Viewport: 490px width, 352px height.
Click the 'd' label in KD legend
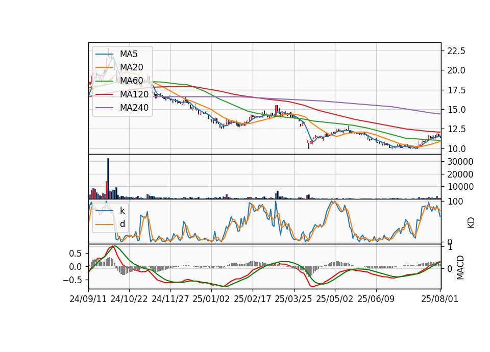122,224
